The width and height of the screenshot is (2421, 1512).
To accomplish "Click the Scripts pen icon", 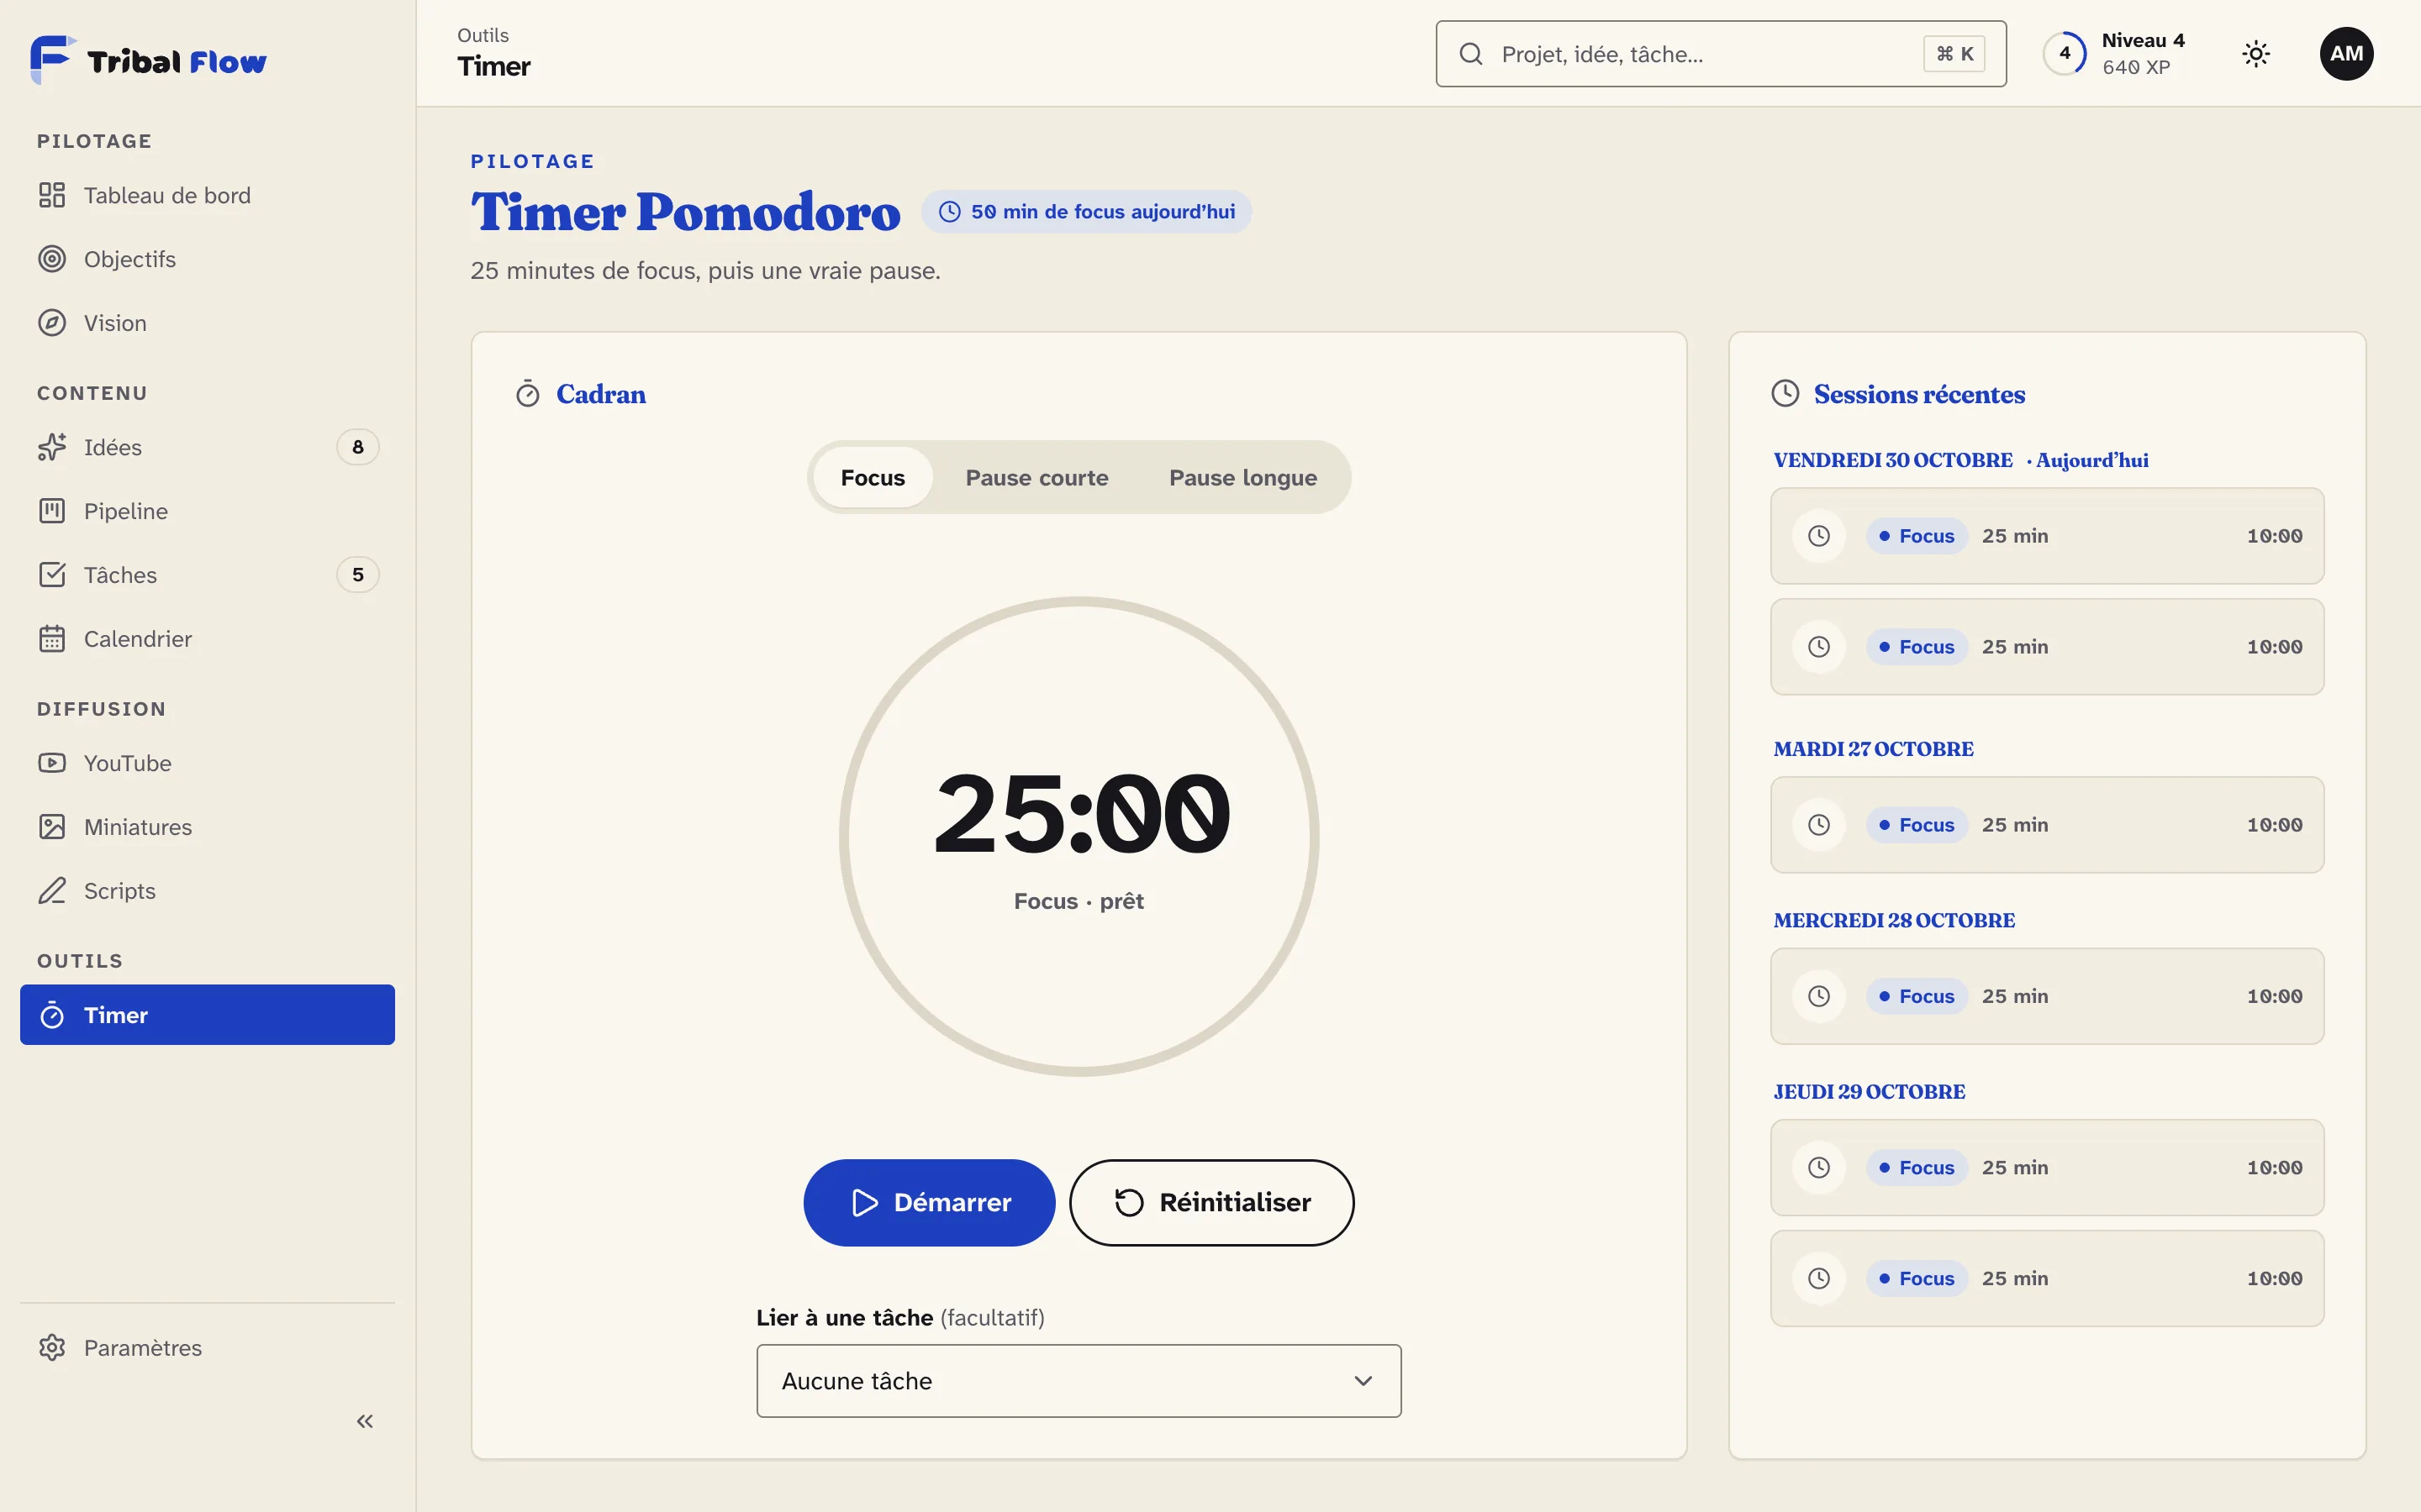I will pos(52,891).
